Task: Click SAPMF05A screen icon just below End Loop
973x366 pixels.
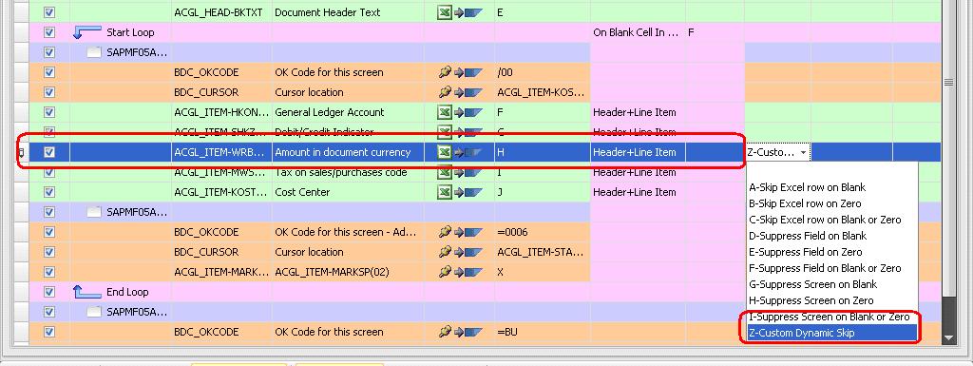Action: tap(94, 312)
